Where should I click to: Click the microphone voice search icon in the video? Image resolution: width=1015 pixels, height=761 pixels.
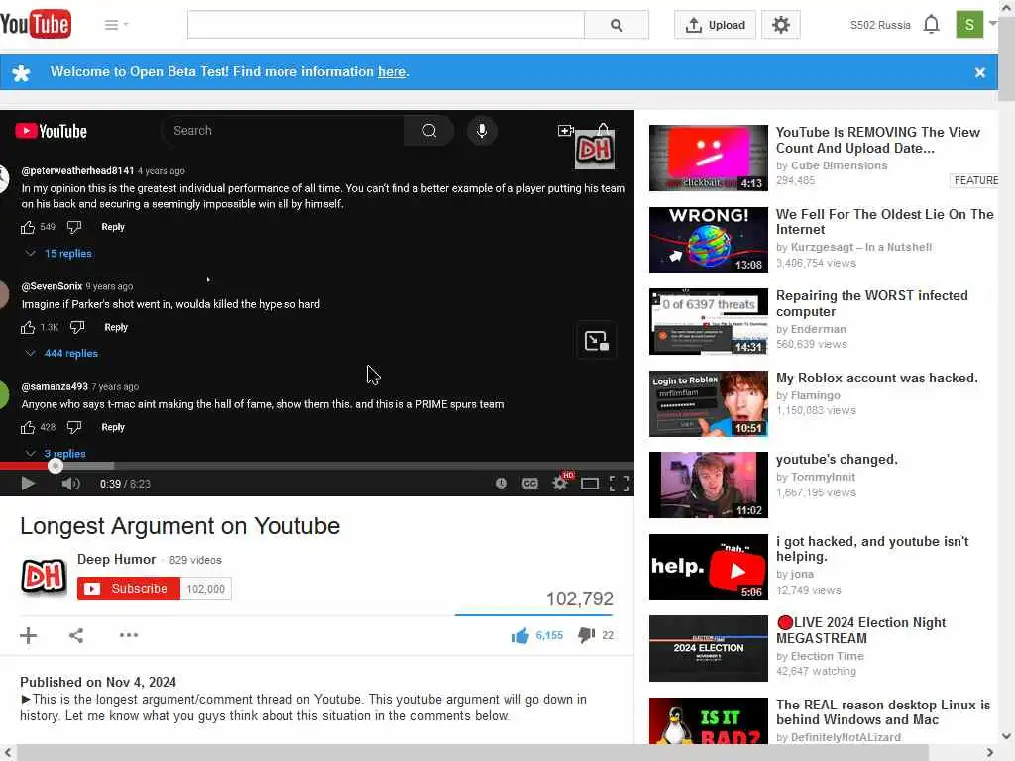[x=482, y=131]
